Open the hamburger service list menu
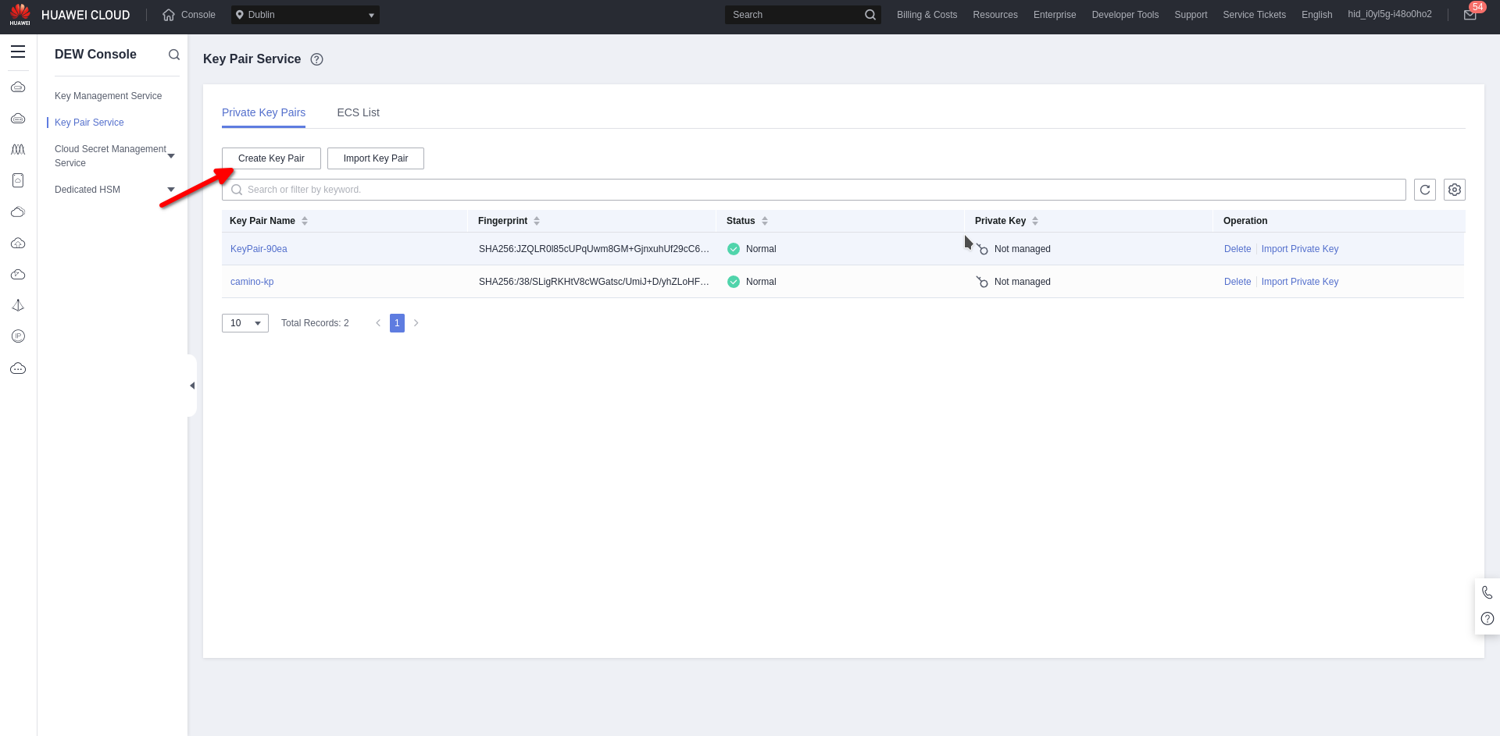 tap(18, 52)
